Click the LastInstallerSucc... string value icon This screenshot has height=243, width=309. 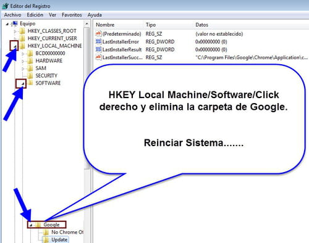click(98, 57)
